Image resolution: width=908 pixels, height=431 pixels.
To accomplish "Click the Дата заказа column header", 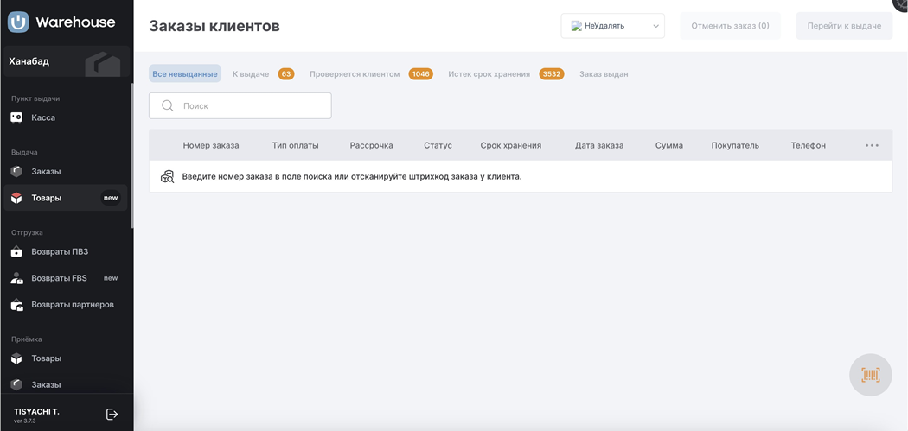I will pyautogui.click(x=599, y=145).
